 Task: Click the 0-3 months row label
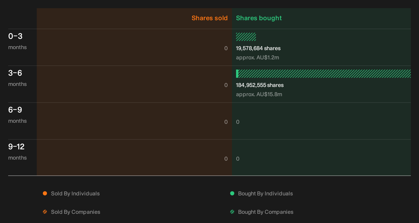[x=17, y=41]
